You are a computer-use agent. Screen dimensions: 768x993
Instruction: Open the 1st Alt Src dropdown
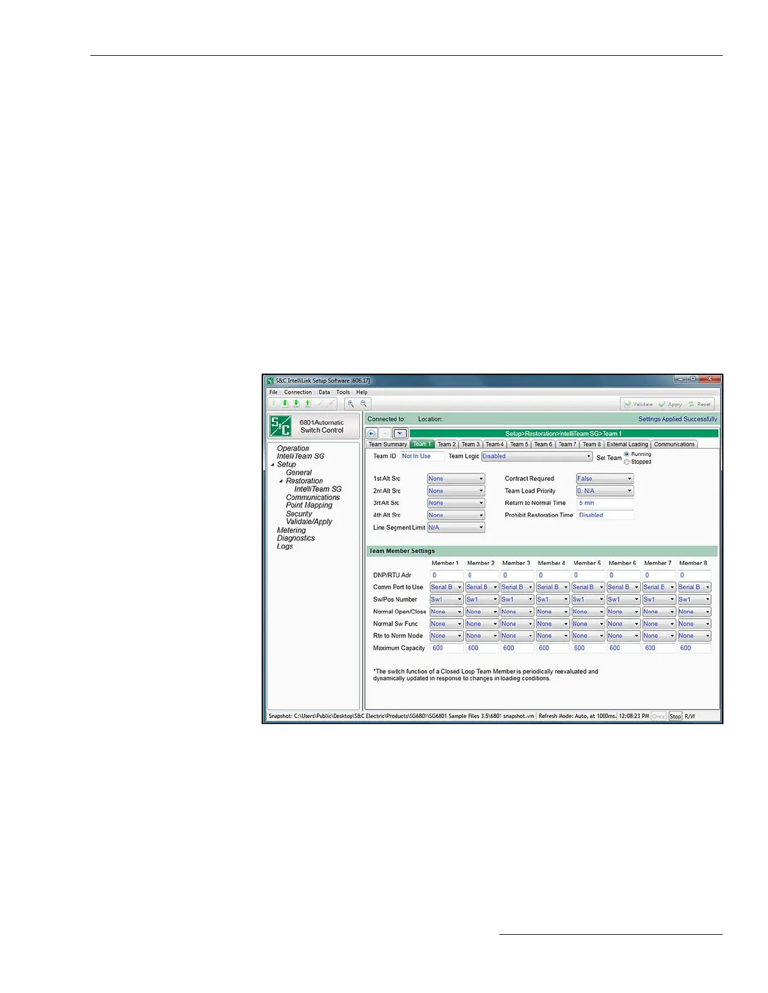pyautogui.click(x=456, y=479)
